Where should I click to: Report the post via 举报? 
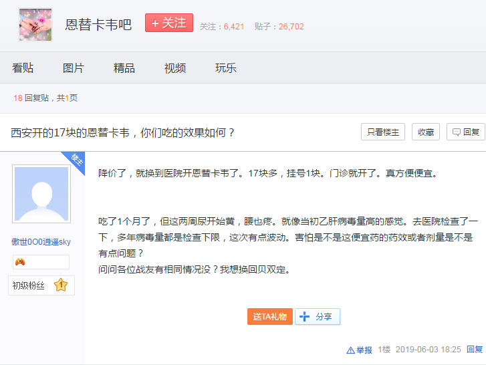click(x=359, y=350)
